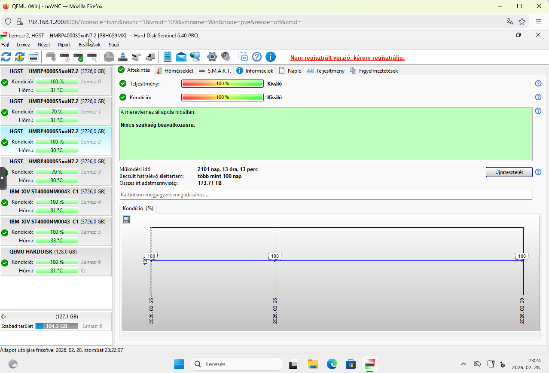Show hidden tray icons chevron
Screen dimensions: 549x373
tap(463, 364)
